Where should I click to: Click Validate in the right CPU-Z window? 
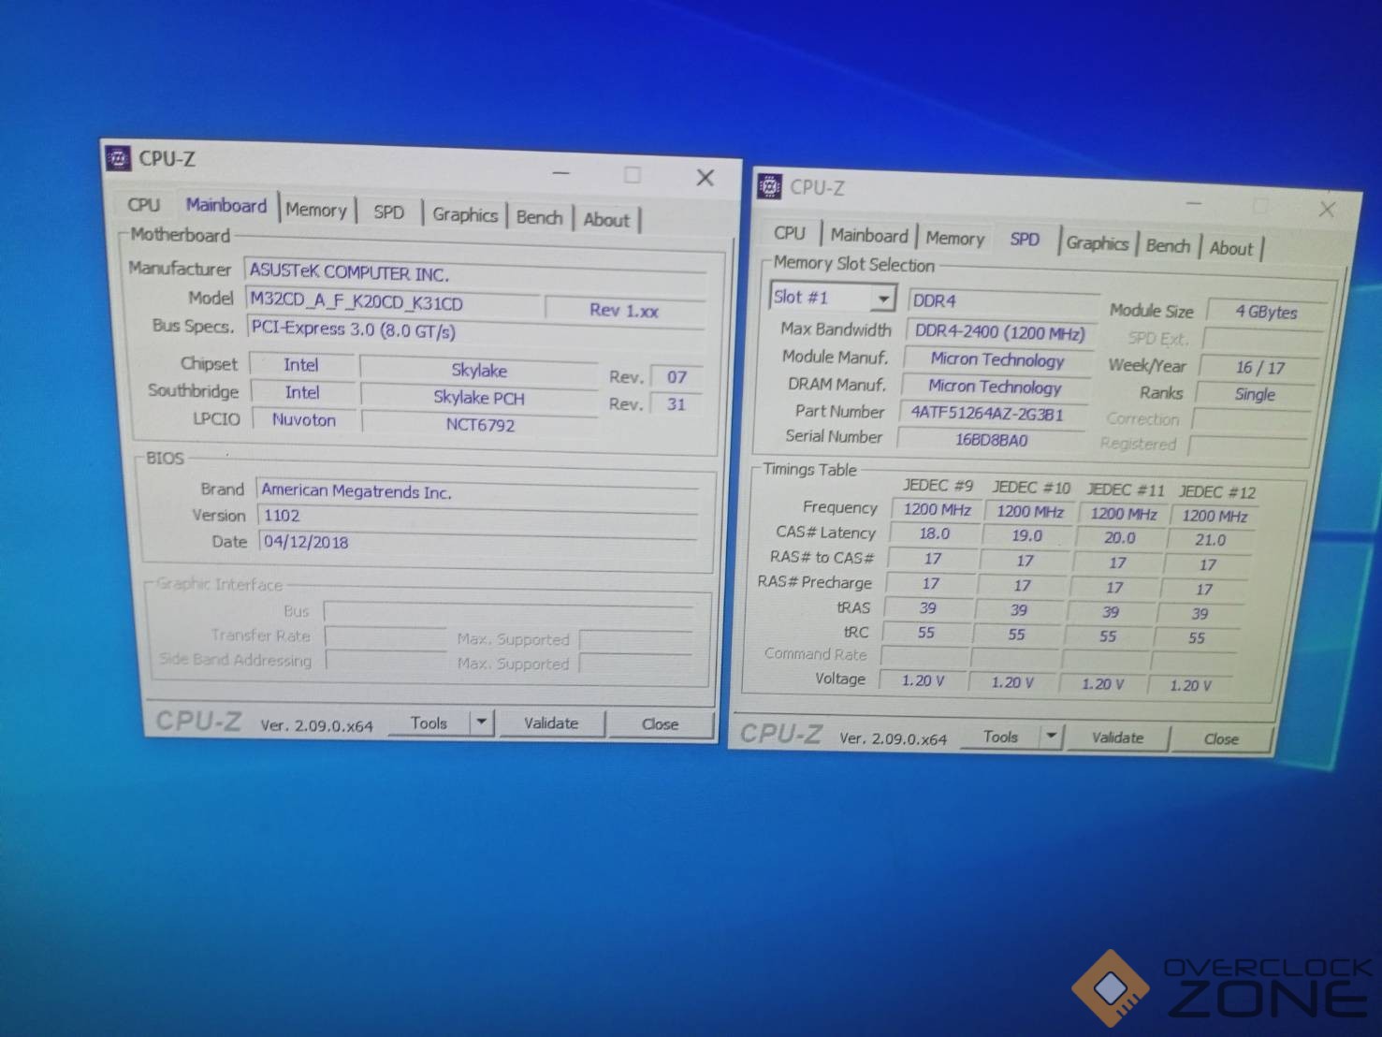point(1117,738)
